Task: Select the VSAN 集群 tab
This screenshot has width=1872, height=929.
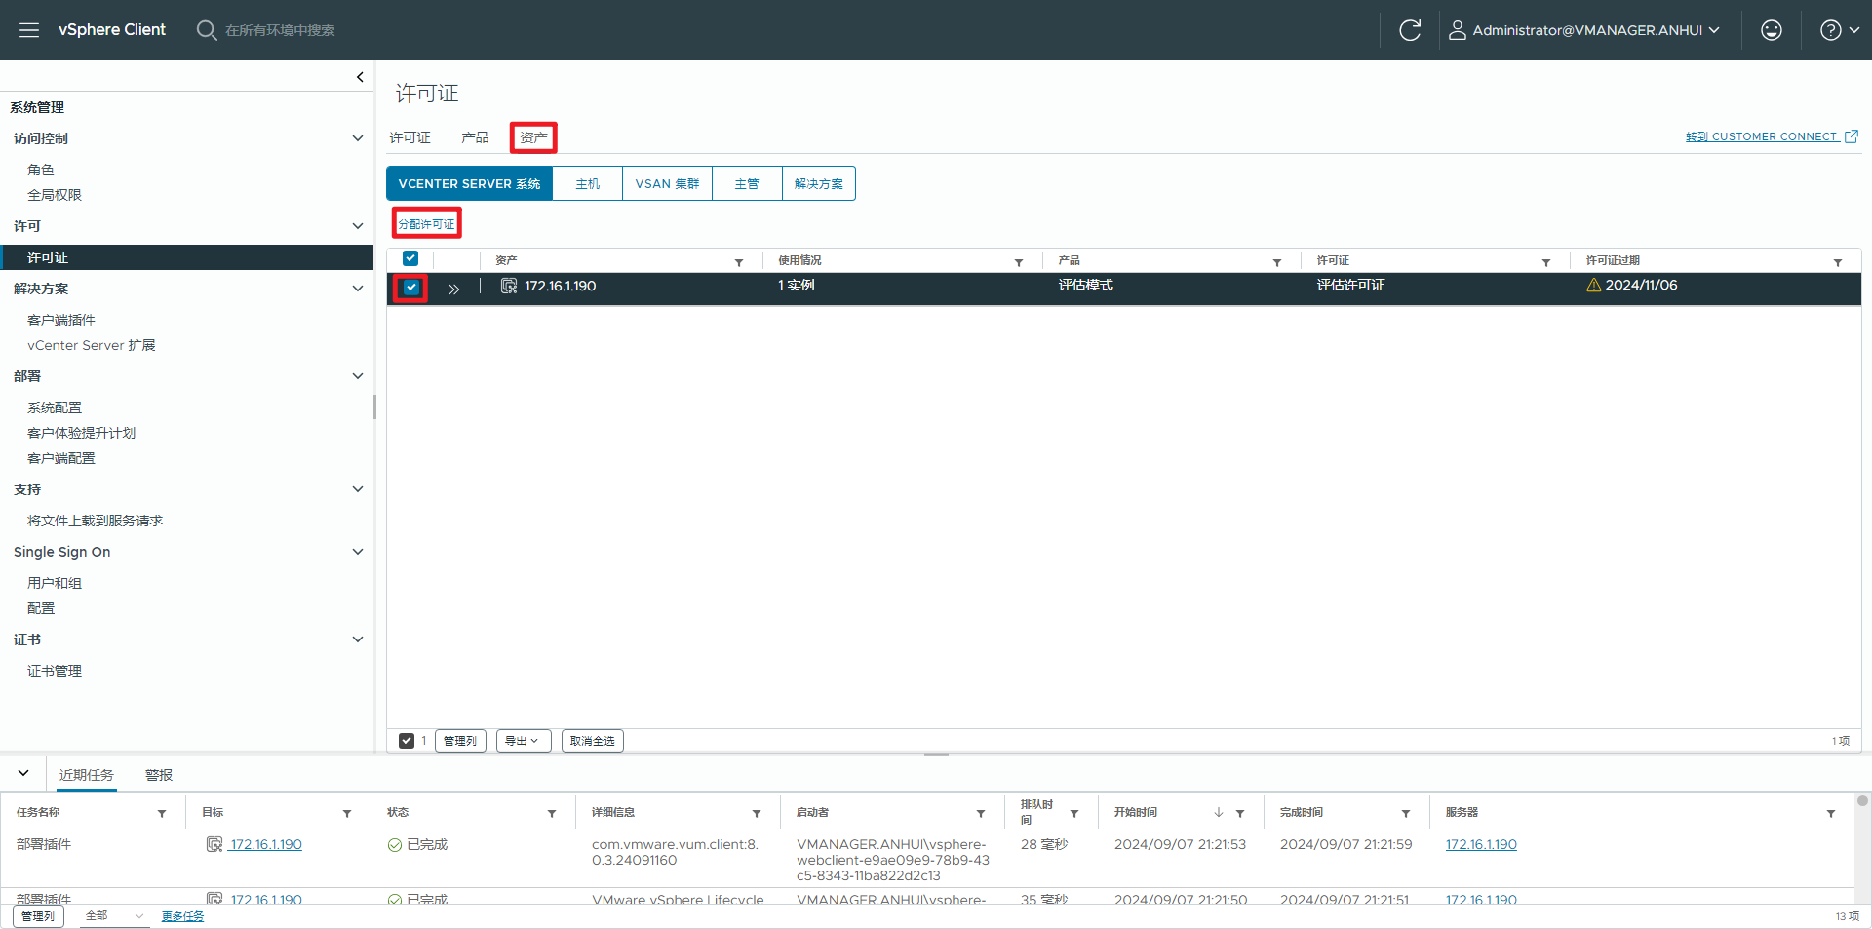Action: tap(667, 183)
